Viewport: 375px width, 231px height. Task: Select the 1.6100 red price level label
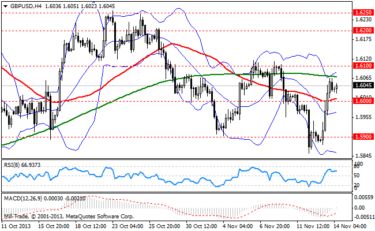pyautogui.click(x=363, y=66)
